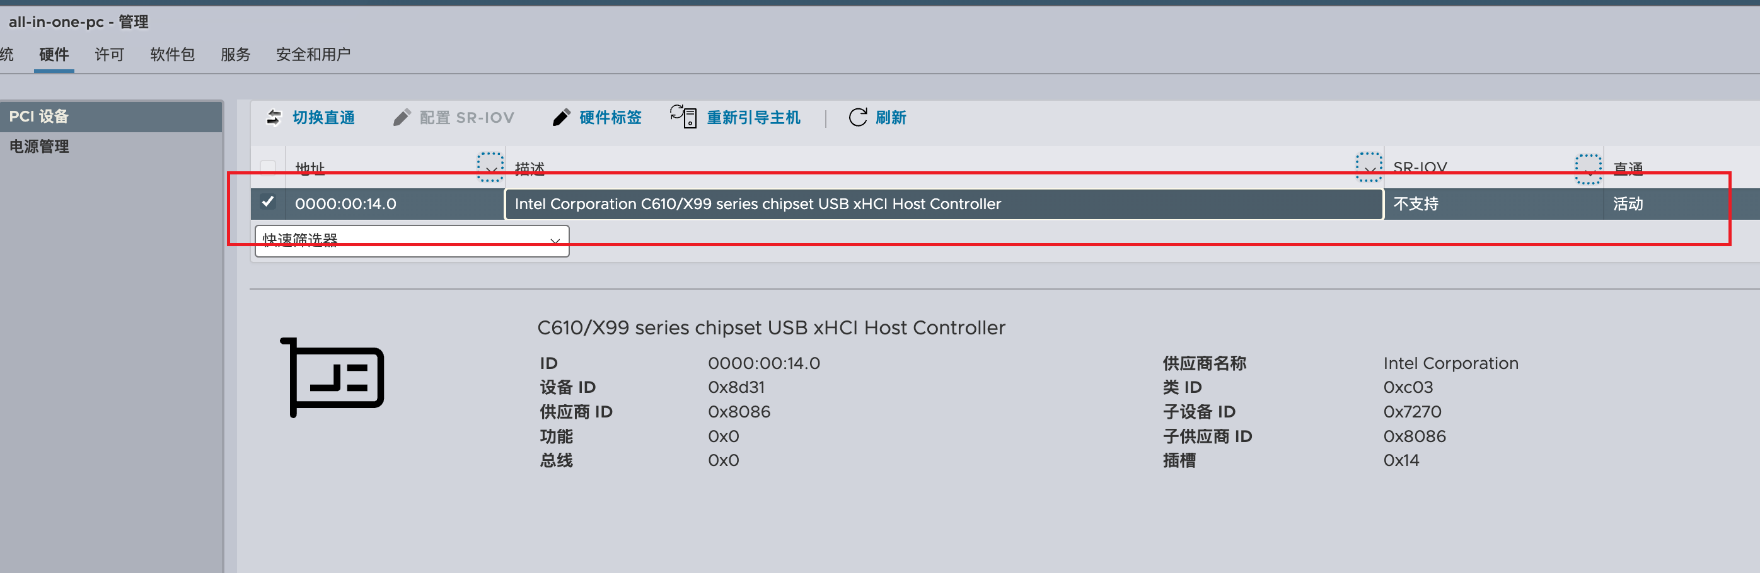
Task: Open the description column dropdown menu
Action: coord(1369,167)
